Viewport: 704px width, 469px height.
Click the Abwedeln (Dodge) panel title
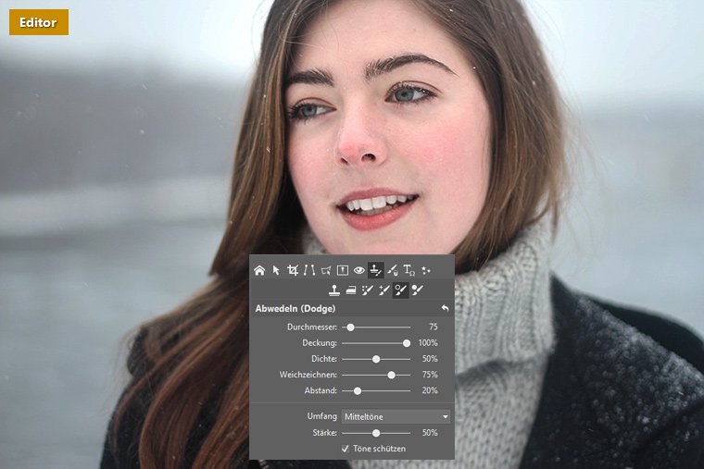(295, 308)
